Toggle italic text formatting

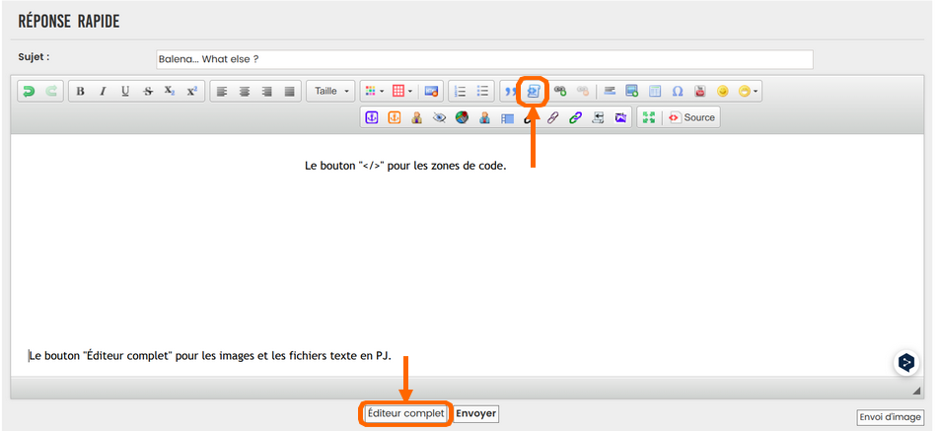point(103,92)
